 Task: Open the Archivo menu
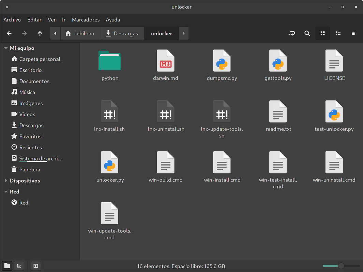[x=12, y=20]
